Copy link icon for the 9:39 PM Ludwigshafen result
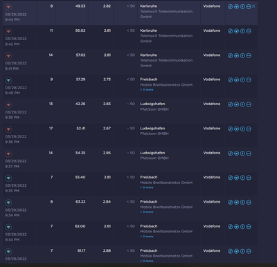This screenshot has width=277, height=267. [231, 104]
